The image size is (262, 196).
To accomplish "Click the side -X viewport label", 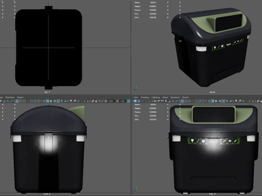I will (x=212, y=194).
